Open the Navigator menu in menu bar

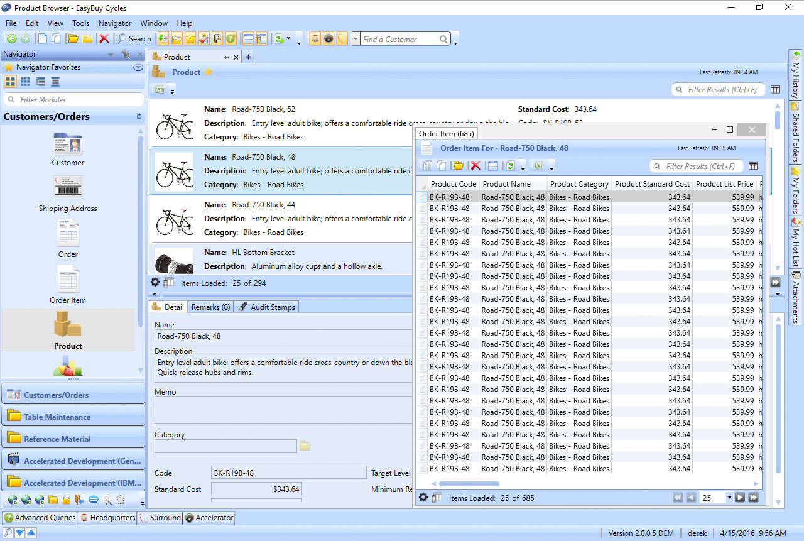click(x=115, y=23)
